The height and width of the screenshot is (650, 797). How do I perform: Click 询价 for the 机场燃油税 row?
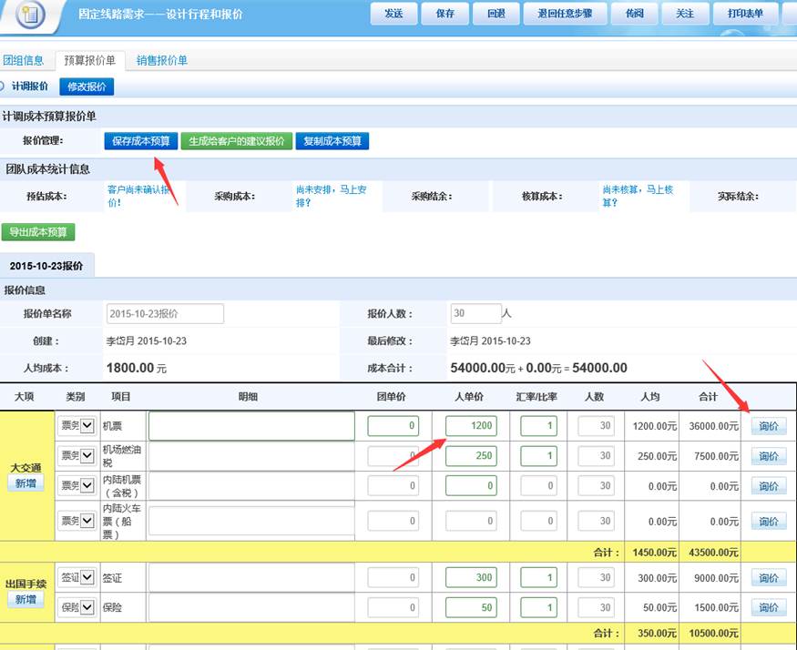click(769, 456)
